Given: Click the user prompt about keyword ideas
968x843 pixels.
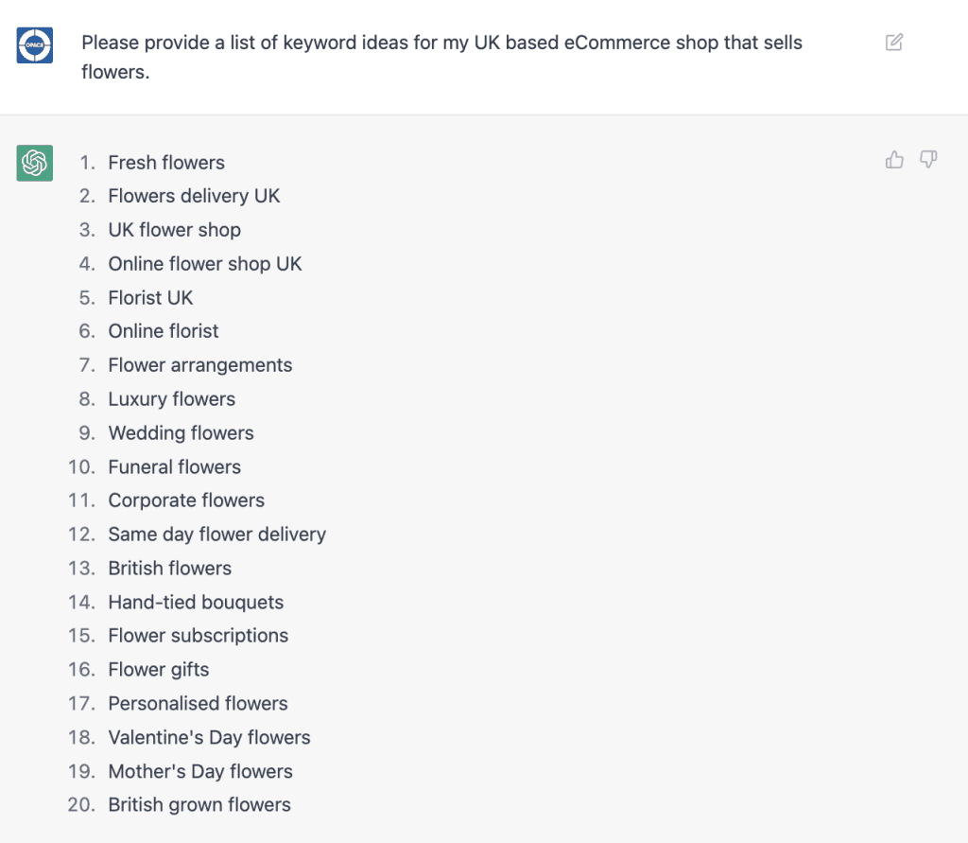Looking at the screenshot, I should [x=441, y=57].
